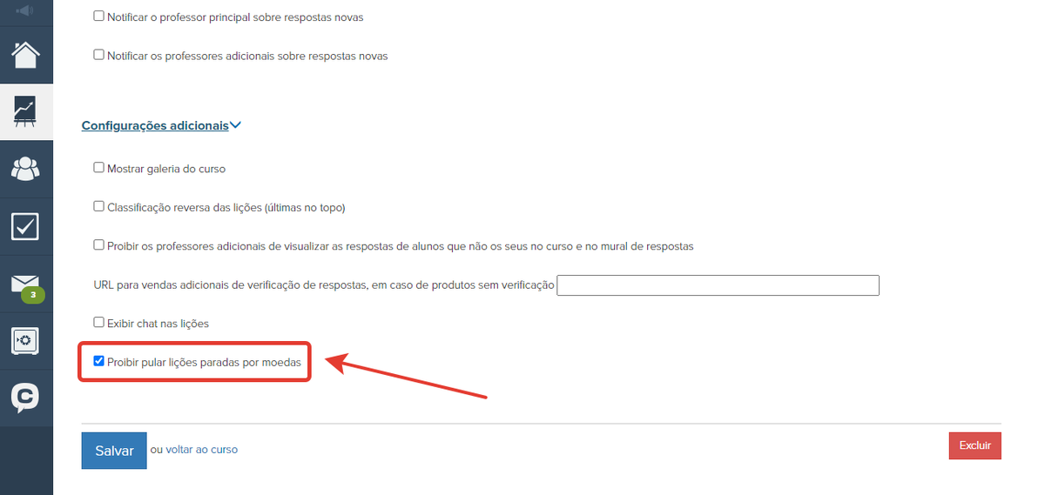The height and width of the screenshot is (495, 1045).
Task: Open the home icon in sidebar
Action: coord(25,54)
